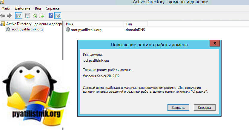Click the root.pyatilistnik.org domain icon in list

68,30
